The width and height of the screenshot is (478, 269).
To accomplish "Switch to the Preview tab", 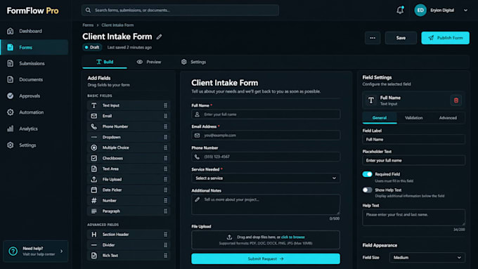I will click(x=149, y=62).
